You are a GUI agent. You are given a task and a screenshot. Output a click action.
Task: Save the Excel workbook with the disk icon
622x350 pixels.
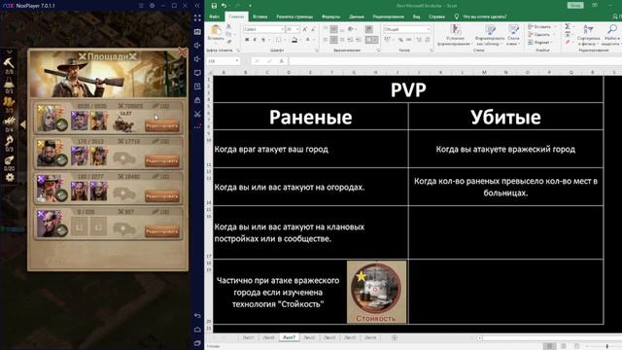click(x=214, y=6)
